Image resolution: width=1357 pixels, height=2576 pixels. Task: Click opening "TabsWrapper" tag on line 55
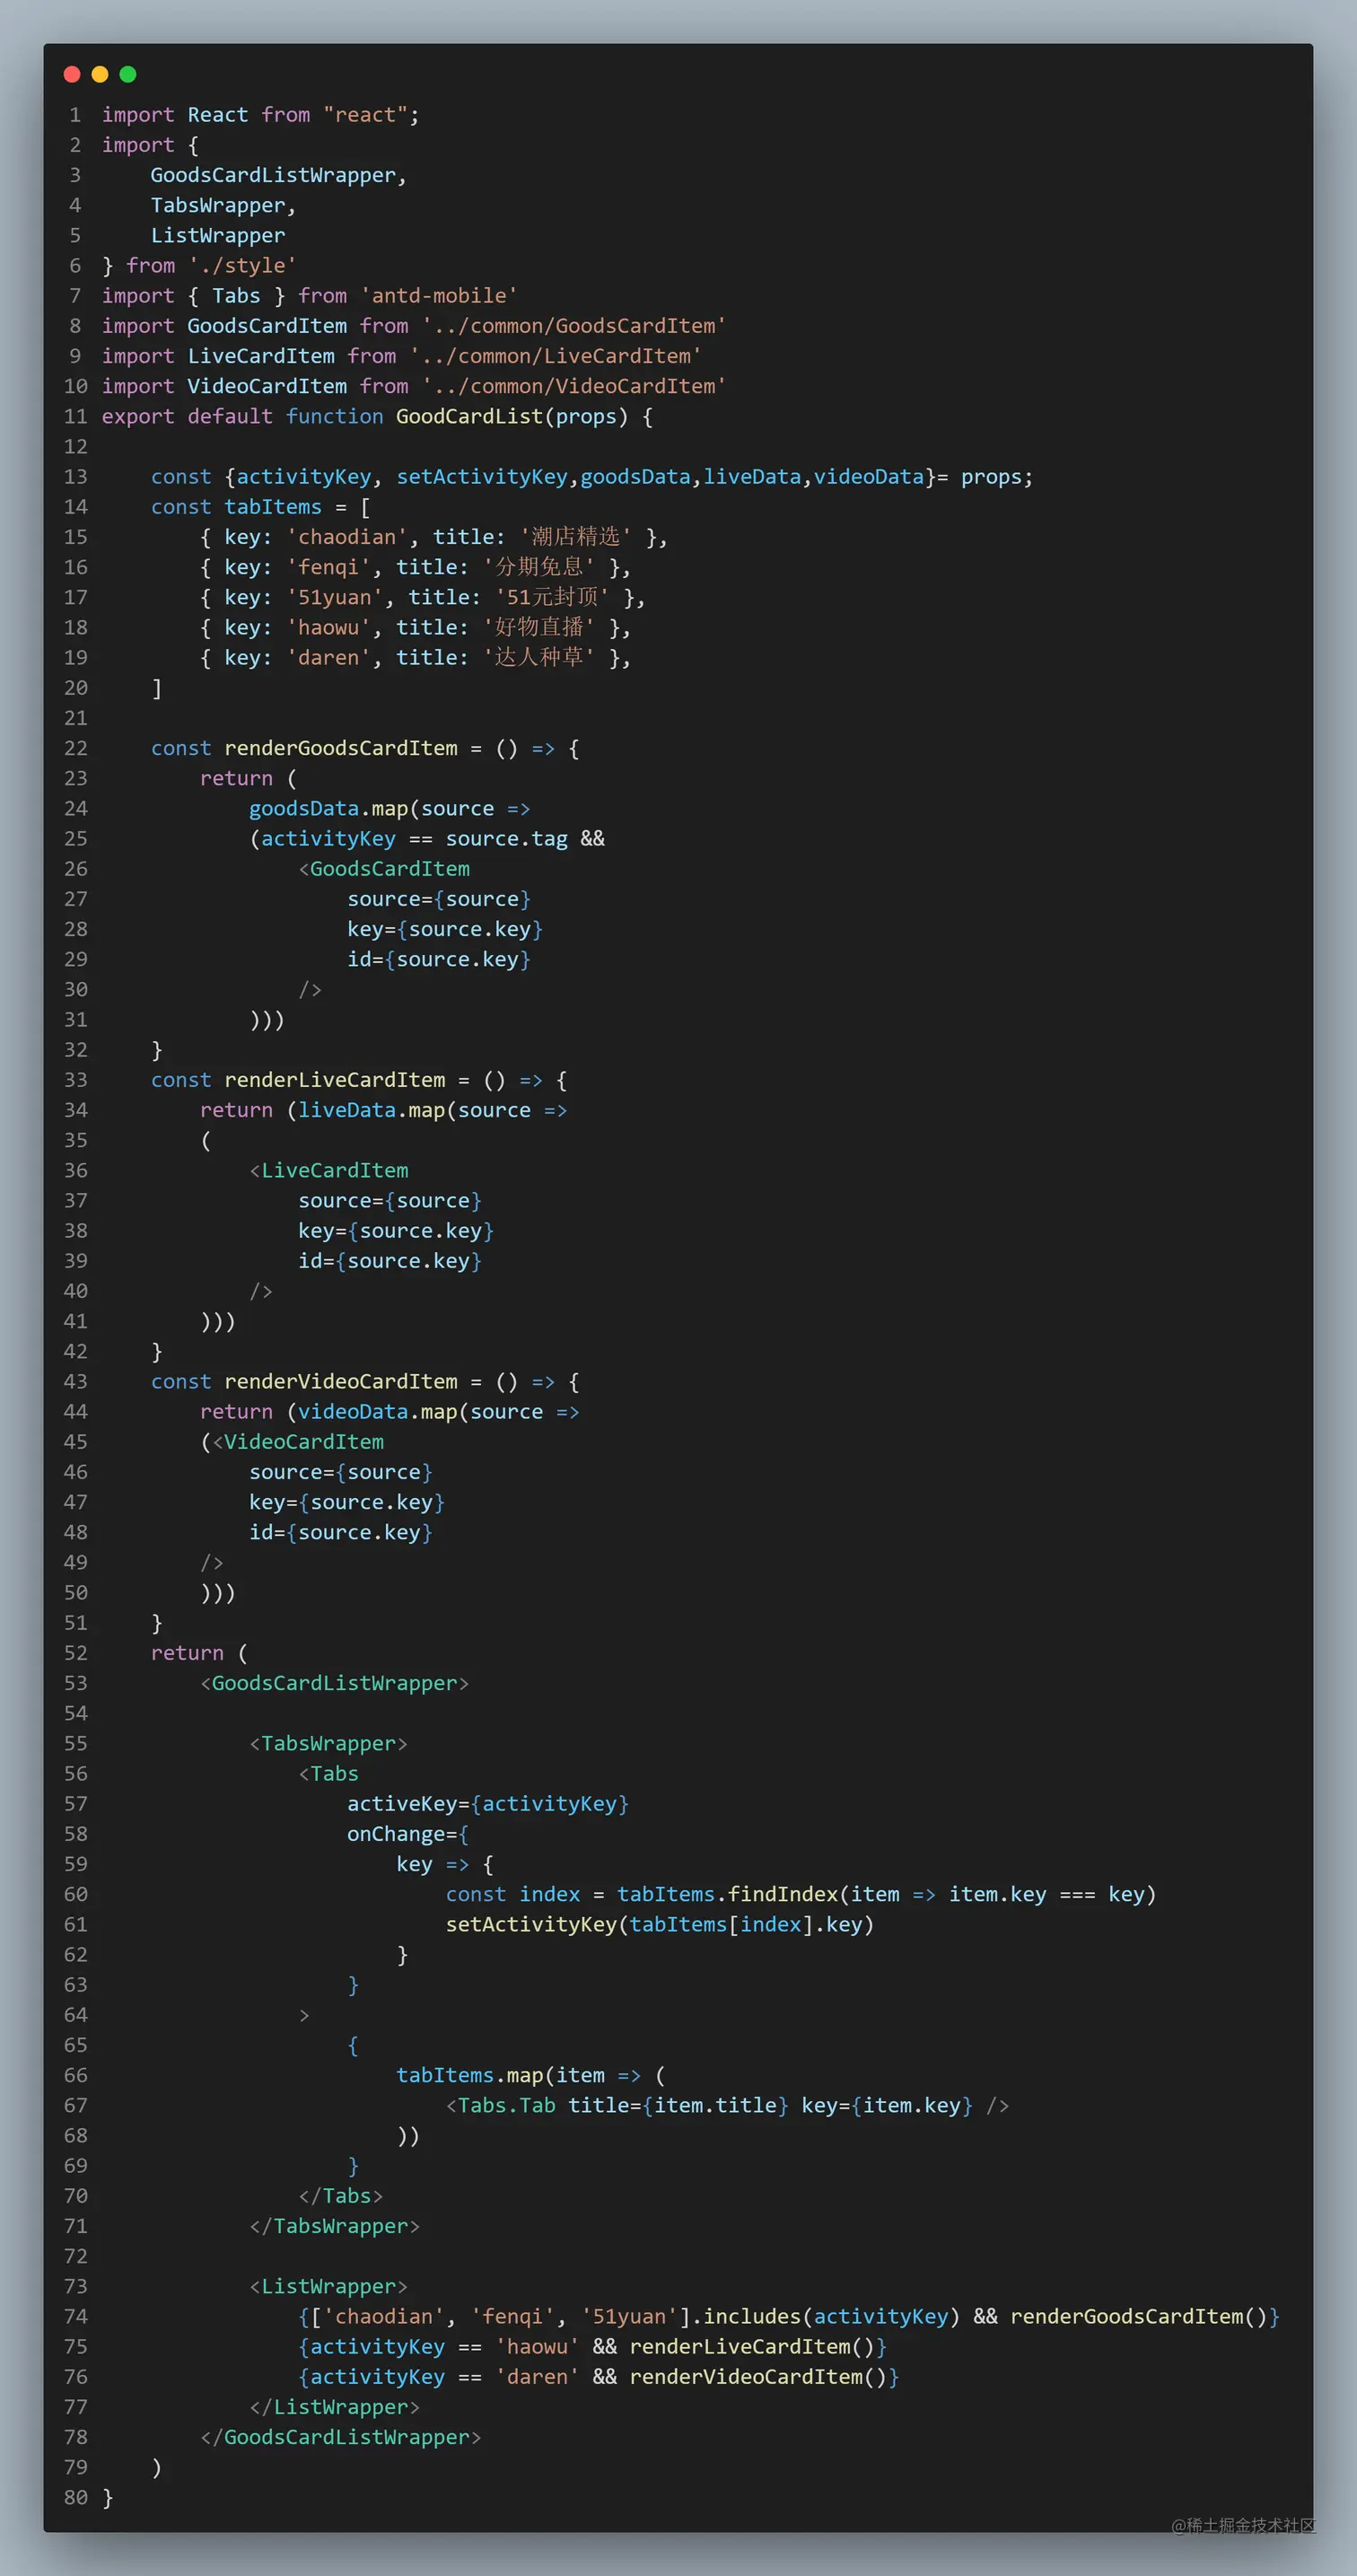point(329,1743)
